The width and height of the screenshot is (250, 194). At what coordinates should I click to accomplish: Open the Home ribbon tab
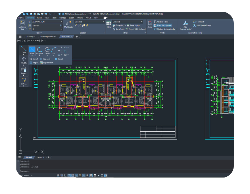(21, 18)
